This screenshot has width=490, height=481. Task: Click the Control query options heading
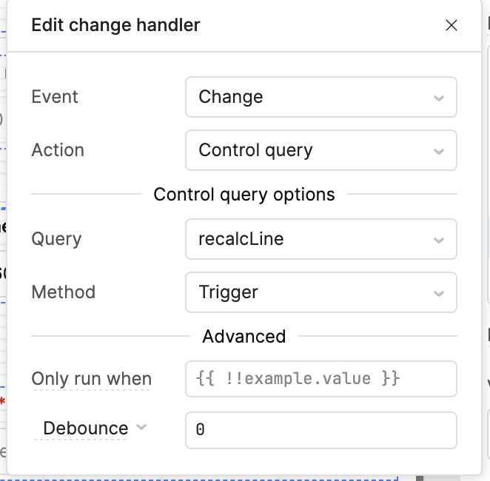244,195
